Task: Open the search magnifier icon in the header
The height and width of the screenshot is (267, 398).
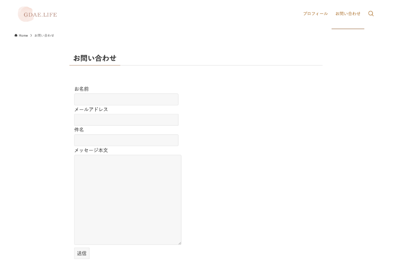Action: point(371,14)
